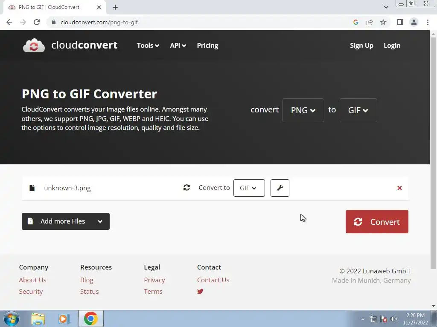This screenshot has height=327, width=437.
Task: Open the Status footer link
Action: coord(90,291)
